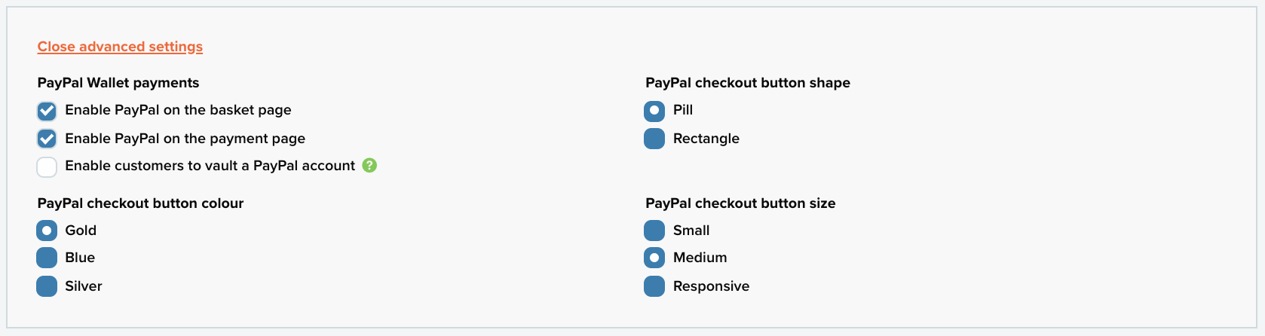The width and height of the screenshot is (1265, 336).
Task: Select the Pill button shape radio
Action: tap(654, 111)
